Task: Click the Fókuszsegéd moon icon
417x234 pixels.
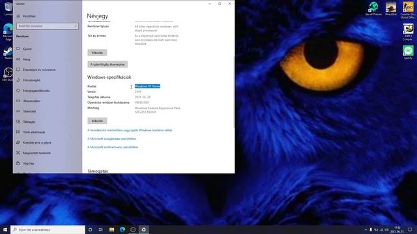Action: (x=18, y=80)
